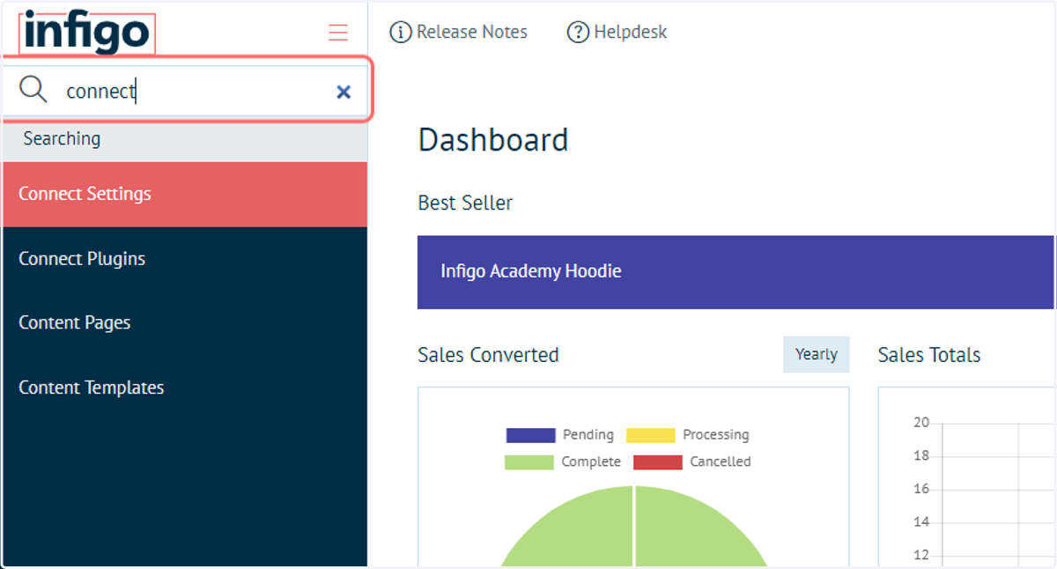
Task: Toggle Complete legend green swatch
Action: [x=528, y=462]
